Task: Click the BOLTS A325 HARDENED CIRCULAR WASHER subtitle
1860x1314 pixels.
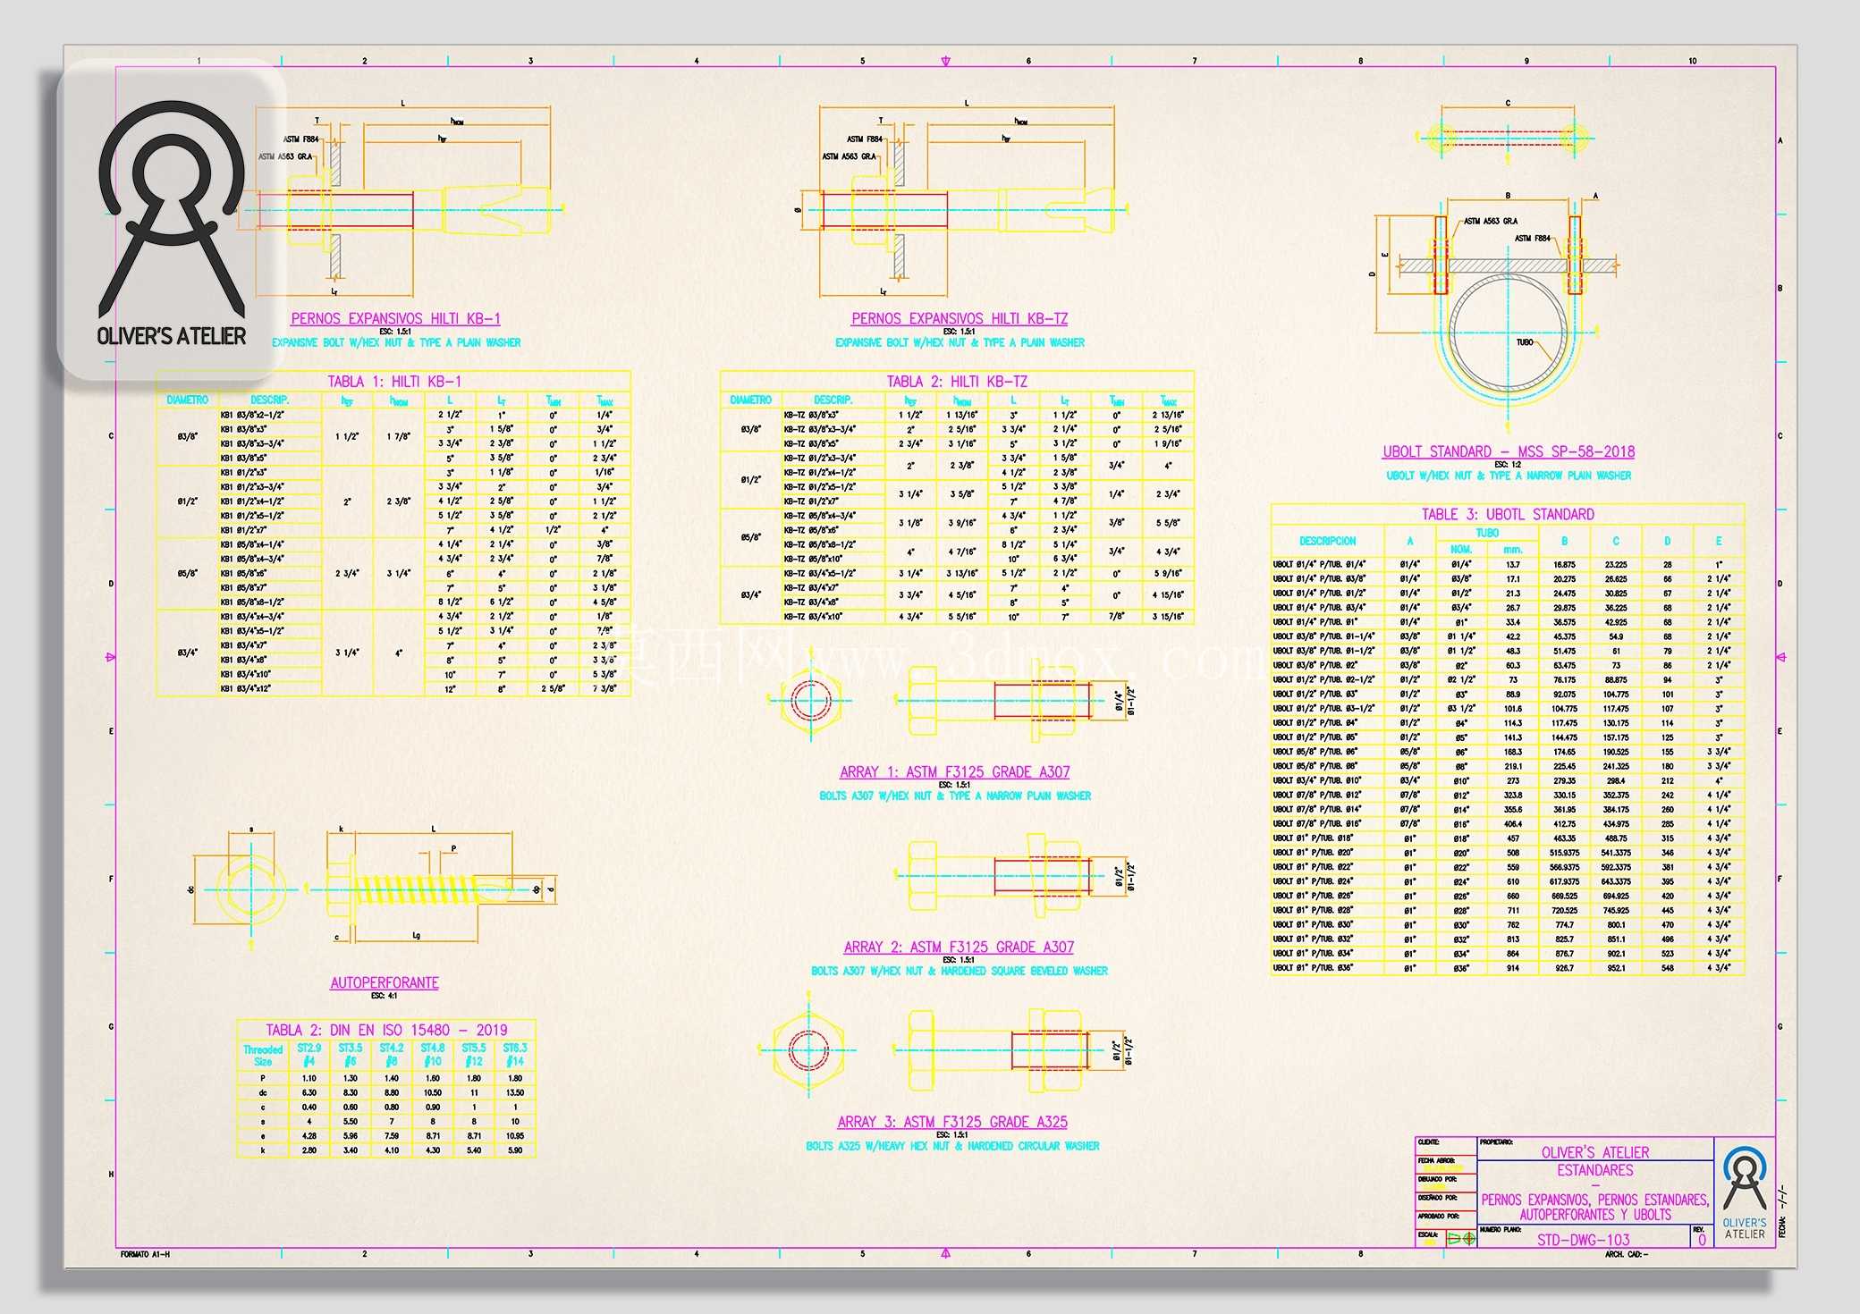Action: (952, 1146)
